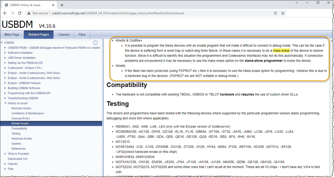Click the USBDM page title
This screenshot has height=177, width=334.
pos(17,24)
